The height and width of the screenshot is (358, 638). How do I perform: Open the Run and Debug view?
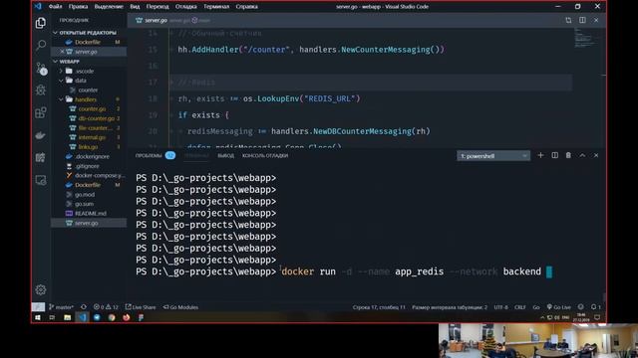(40, 89)
